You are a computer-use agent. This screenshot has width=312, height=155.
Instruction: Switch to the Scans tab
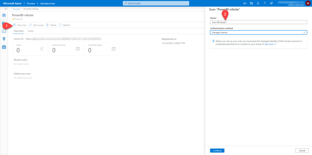[x=31, y=31]
